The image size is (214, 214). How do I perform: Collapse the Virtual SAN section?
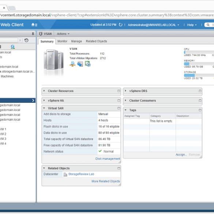44,108
